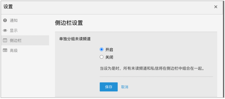The height and width of the screenshot is (99, 225).
Task: Click the 设置 dialog title text
Action: [8, 7]
